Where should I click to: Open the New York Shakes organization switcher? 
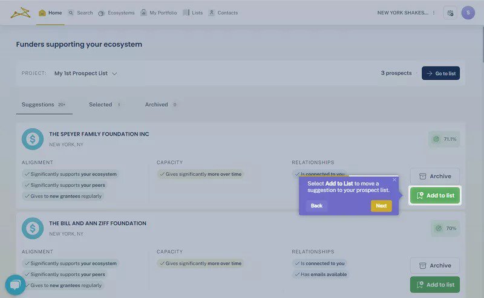[x=402, y=13]
